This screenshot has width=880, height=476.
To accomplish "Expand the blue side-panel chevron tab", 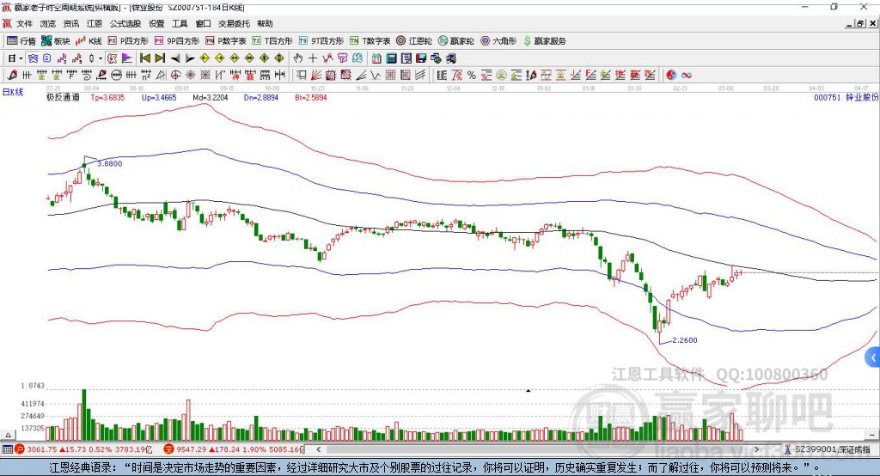I will (873, 357).
